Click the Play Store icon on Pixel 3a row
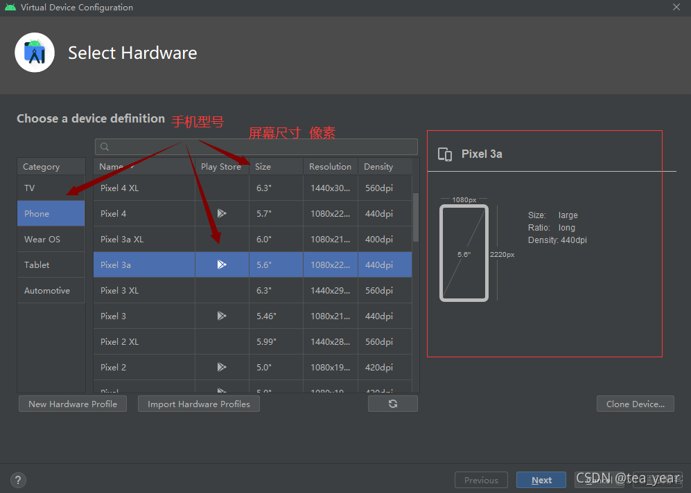This screenshot has height=493, width=691. [x=222, y=264]
